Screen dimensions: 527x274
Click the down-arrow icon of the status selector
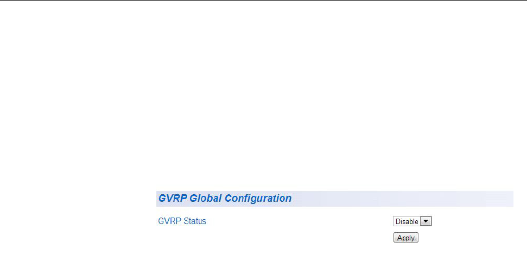(x=426, y=221)
